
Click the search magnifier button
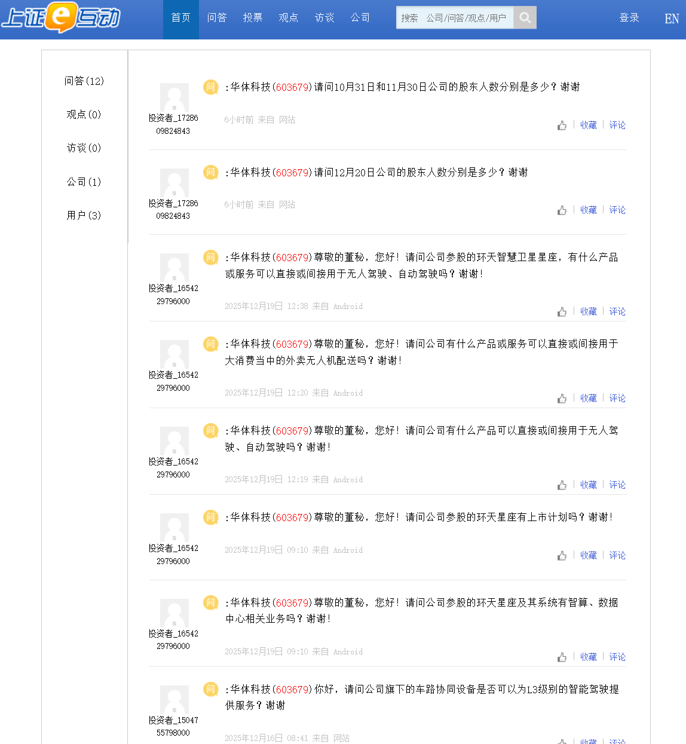(x=525, y=17)
